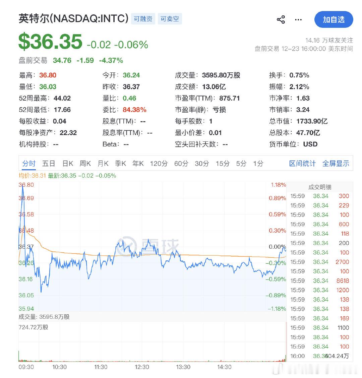Click the 09:30 time axis label
Image resolution: width=362 pixels, height=378 pixels.
pos(26,367)
